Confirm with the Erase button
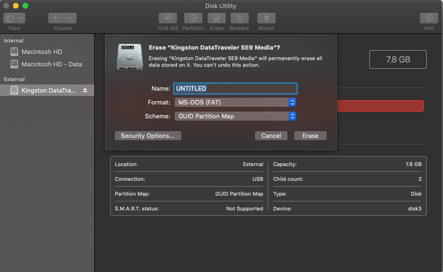The height and width of the screenshot is (272, 443). [x=310, y=136]
